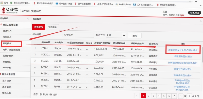Open 成交款缴纳 menu item
The height and width of the screenshot is (99, 203).
[x=8, y=56]
